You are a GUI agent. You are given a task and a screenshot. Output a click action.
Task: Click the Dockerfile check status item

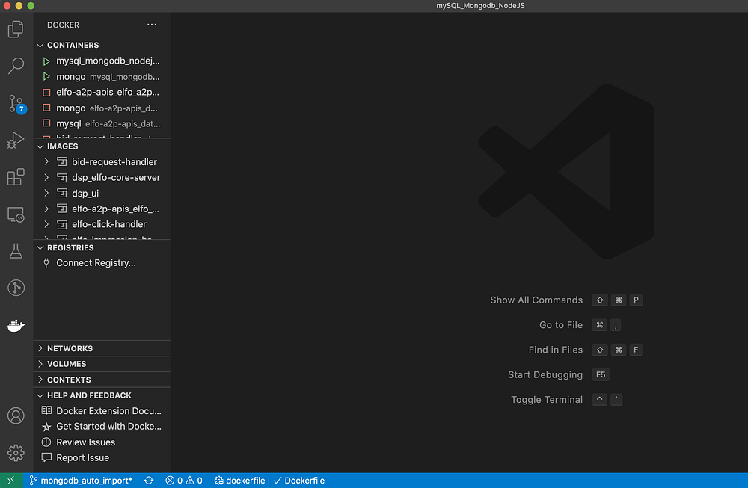(299, 481)
